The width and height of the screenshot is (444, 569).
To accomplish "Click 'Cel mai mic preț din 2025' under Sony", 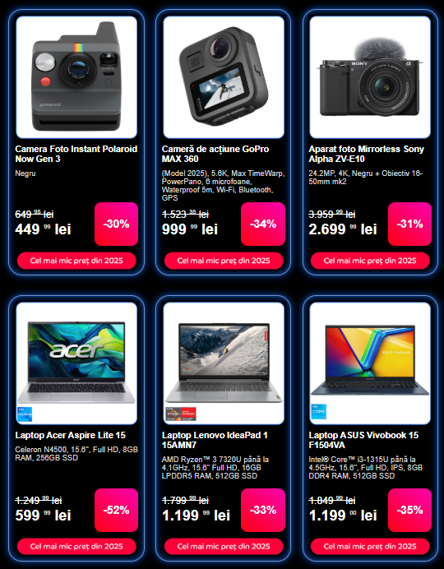I will (x=370, y=261).
